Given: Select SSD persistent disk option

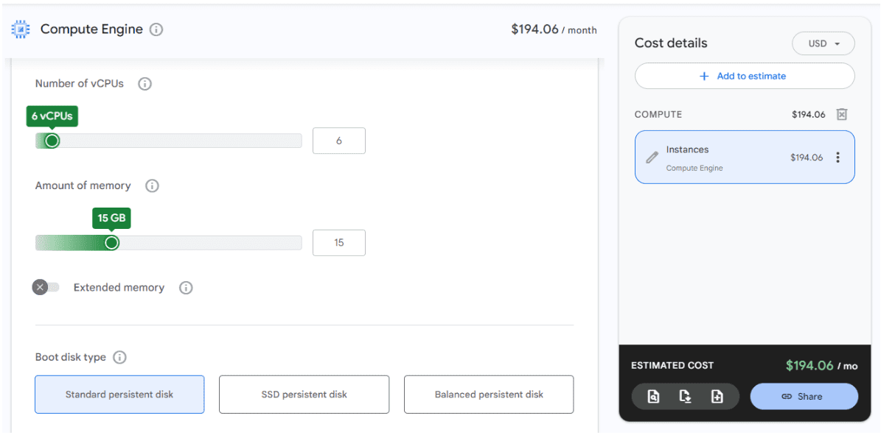Looking at the screenshot, I should coord(304,395).
